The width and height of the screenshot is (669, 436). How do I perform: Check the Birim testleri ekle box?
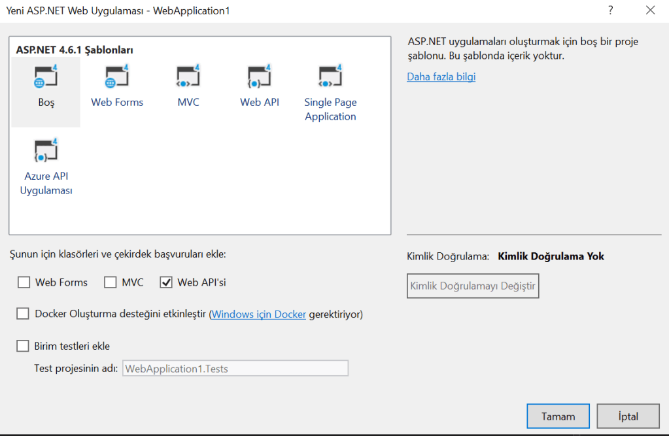(24, 346)
